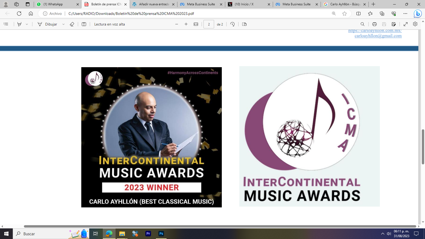The width and height of the screenshot is (425, 239).
Task: Open Edge settings and more menu
Action: click(x=405, y=14)
